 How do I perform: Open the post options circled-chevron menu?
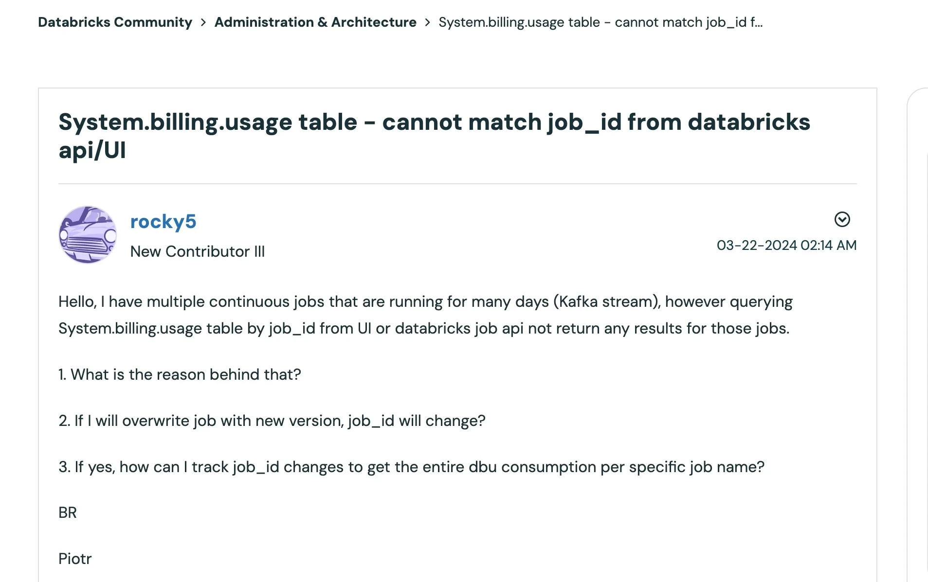point(842,219)
